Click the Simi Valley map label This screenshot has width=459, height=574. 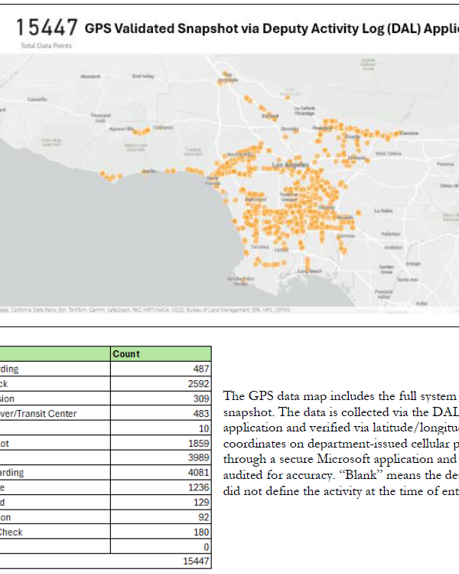click(143, 76)
